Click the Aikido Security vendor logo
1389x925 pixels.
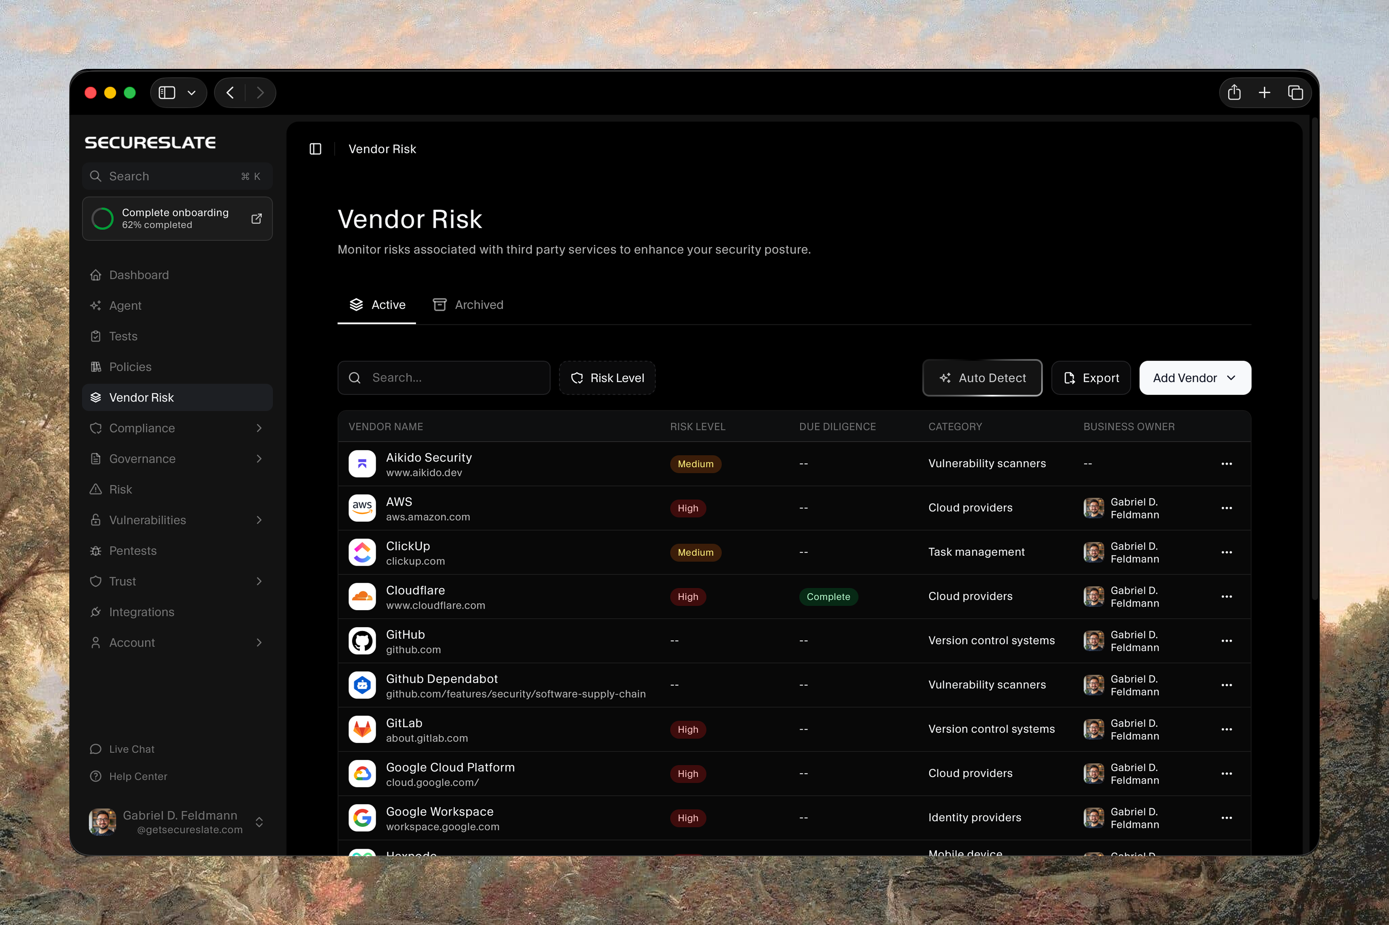pos(362,464)
